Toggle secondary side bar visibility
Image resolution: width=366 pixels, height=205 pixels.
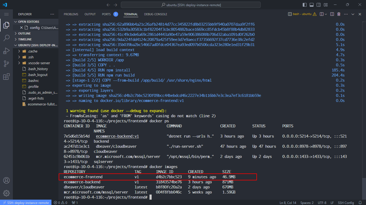click(319, 5)
